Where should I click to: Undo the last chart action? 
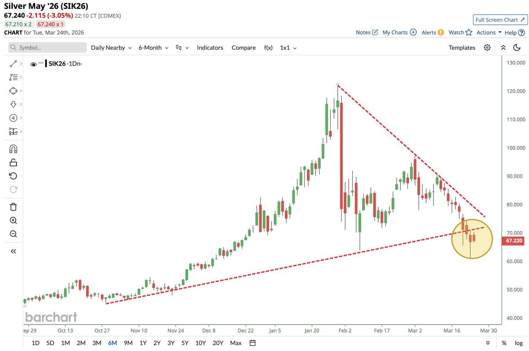click(13, 176)
